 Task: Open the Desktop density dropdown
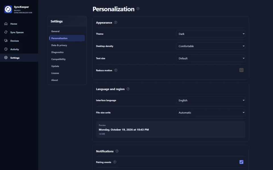[x=210, y=46]
